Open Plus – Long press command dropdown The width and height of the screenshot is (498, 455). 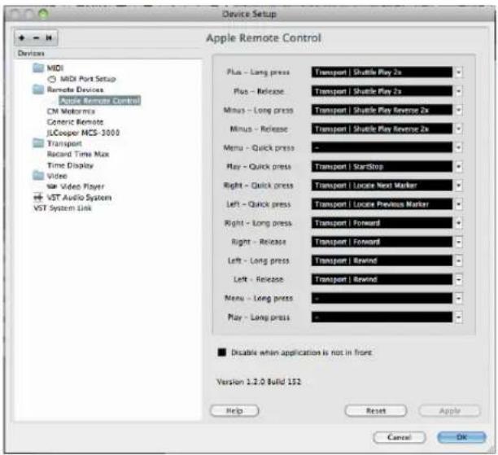(459, 72)
